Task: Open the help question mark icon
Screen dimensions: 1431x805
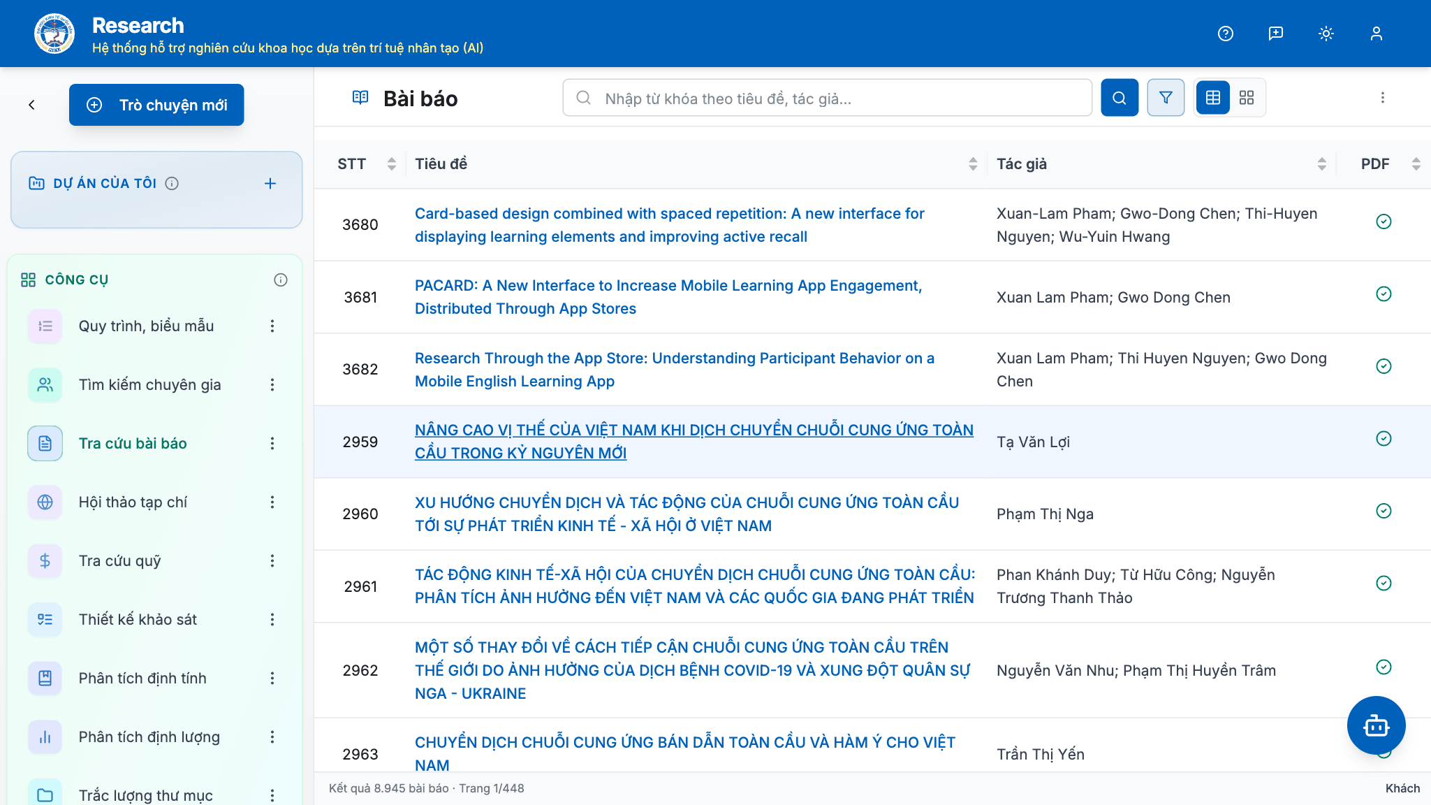Action: click(1226, 34)
